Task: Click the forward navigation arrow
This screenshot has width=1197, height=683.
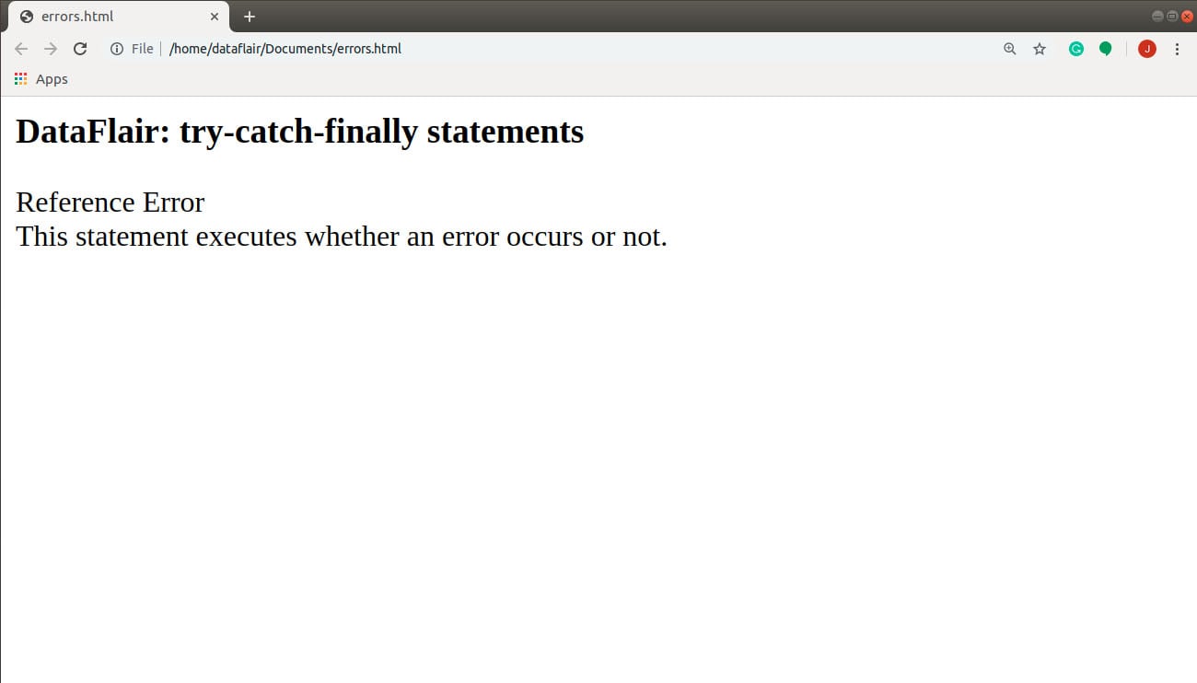Action: pyautogui.click(x=51, y=49)
